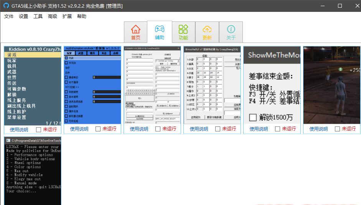This screenshot has height=205, width=361.
Task: Click 'Color options' line in LSCHaX console
Action: pyautogui.click(x=24, y=167)
